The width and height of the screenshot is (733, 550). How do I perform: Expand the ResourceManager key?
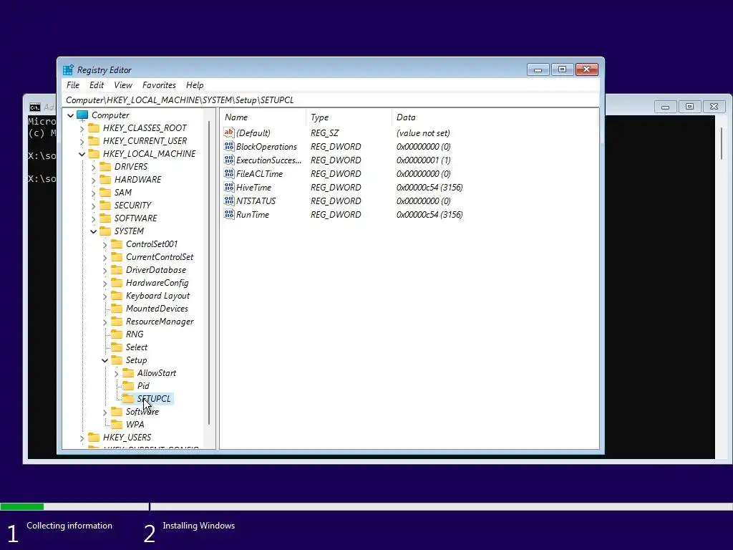tap(105, 322)
